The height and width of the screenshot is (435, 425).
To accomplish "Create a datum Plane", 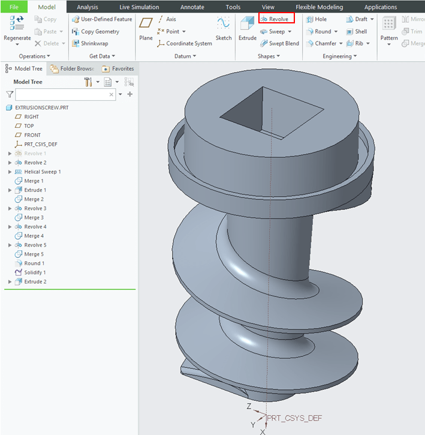I will coord(146,29).
